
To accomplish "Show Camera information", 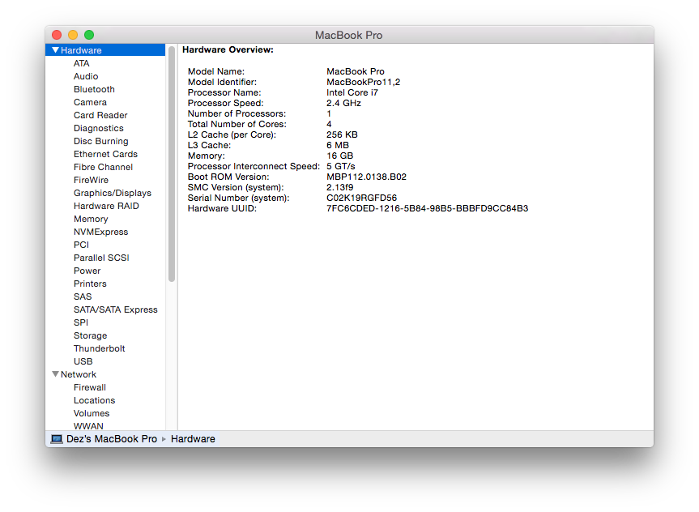I will pyautogui.click(x=90, y=102).
